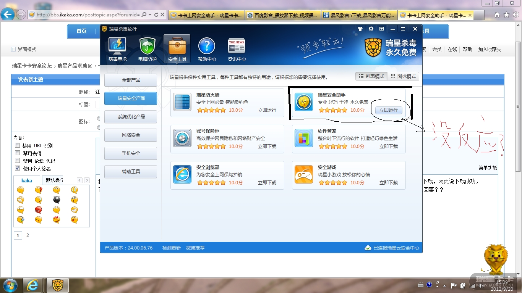Viewport: 522px width, 293px height.
Task: Click 已连接瑞星云安全中心 cloud status
Action: [392, 248]
